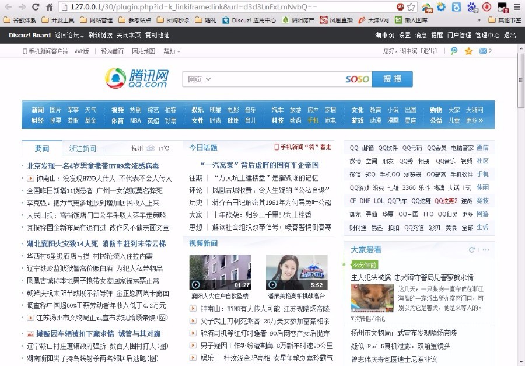The height and width of the screenshot is (366, 525).
Task: Switch to the 浙江新闻 tab
Action: point(82,148)
